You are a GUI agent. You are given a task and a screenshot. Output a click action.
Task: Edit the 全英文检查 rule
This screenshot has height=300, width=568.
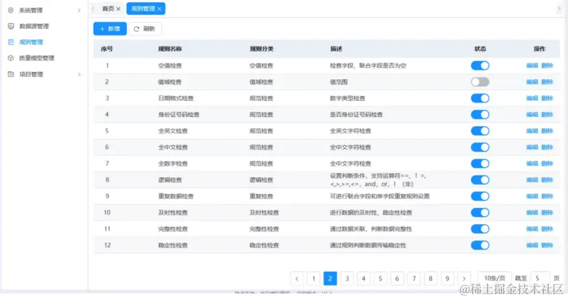pyautogui.click(x=532, y=131)
